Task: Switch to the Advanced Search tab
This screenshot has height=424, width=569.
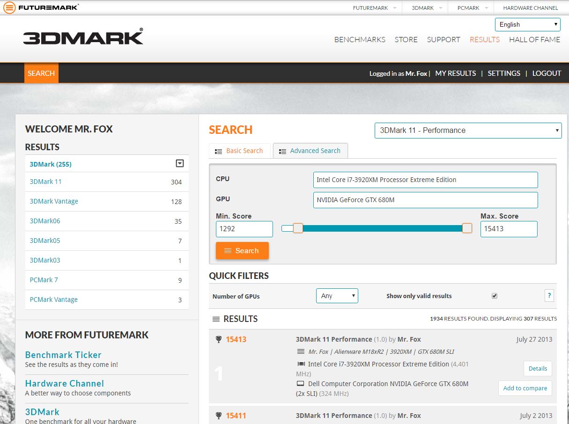Action: 310,151
